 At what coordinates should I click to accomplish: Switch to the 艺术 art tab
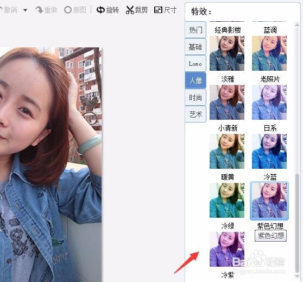tap(195, 114)
